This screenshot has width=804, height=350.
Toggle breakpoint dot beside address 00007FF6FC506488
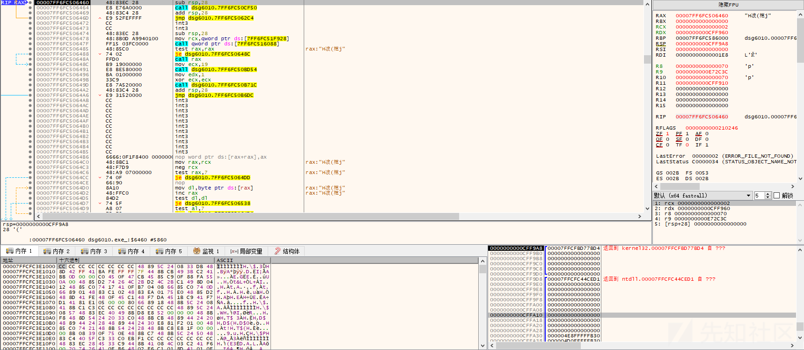(x=30, y=54)
